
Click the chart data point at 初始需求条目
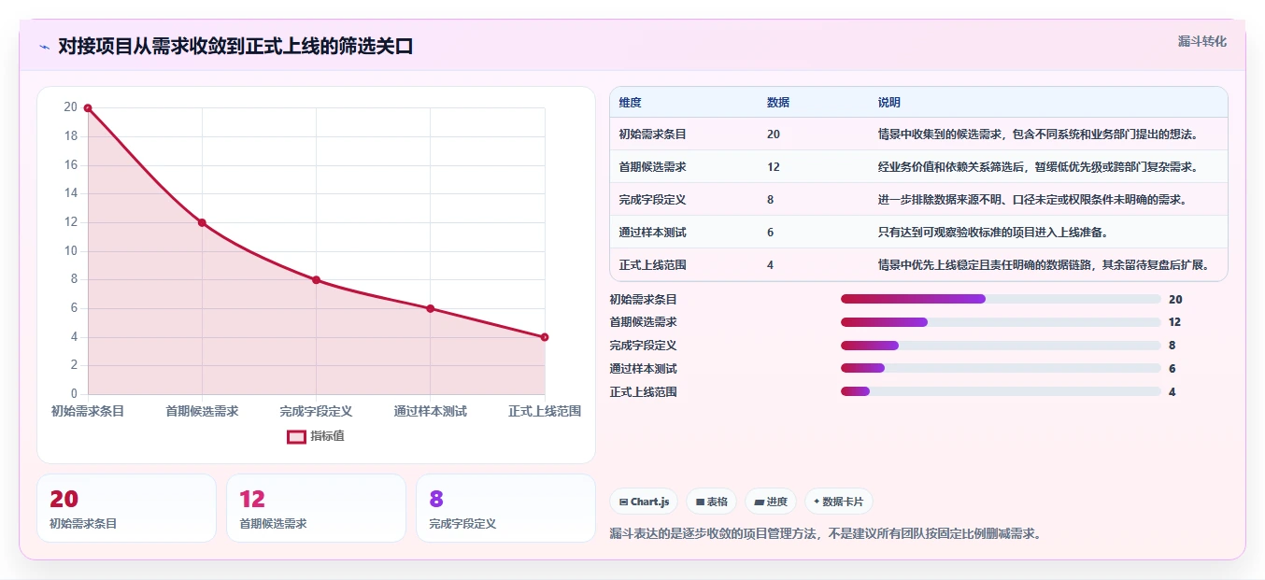[x=88, y=108]
